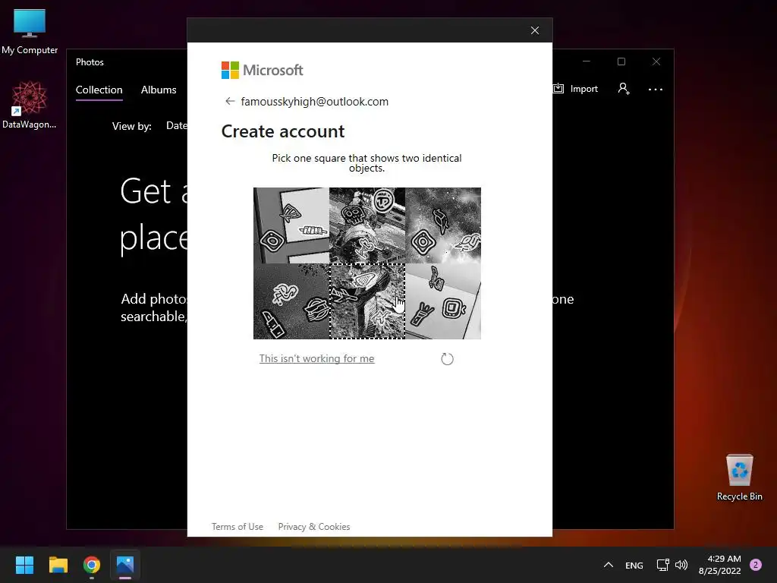Select the bottom-right captcha square with flashlight

443,301
